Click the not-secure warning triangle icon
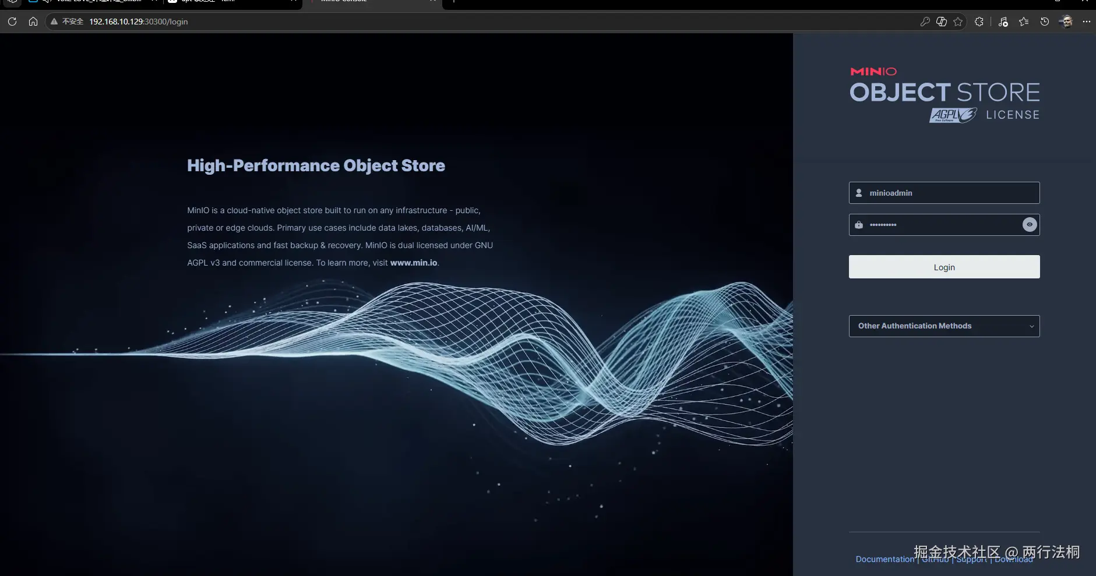Viewport: 1096px width, 576px height. coord(54,22)
